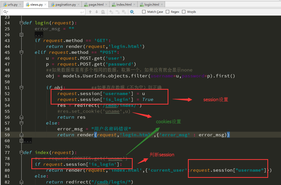281x185 pixels.
Task: Close the index.html tab
Action: point(134,4)
